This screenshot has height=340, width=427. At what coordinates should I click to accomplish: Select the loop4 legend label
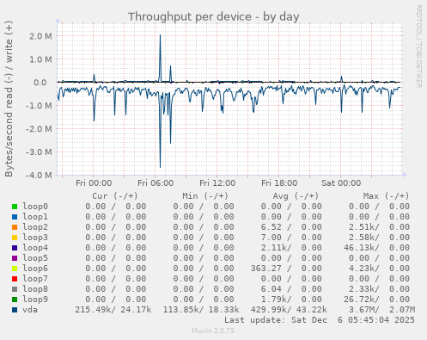click(x=35, y=248)
